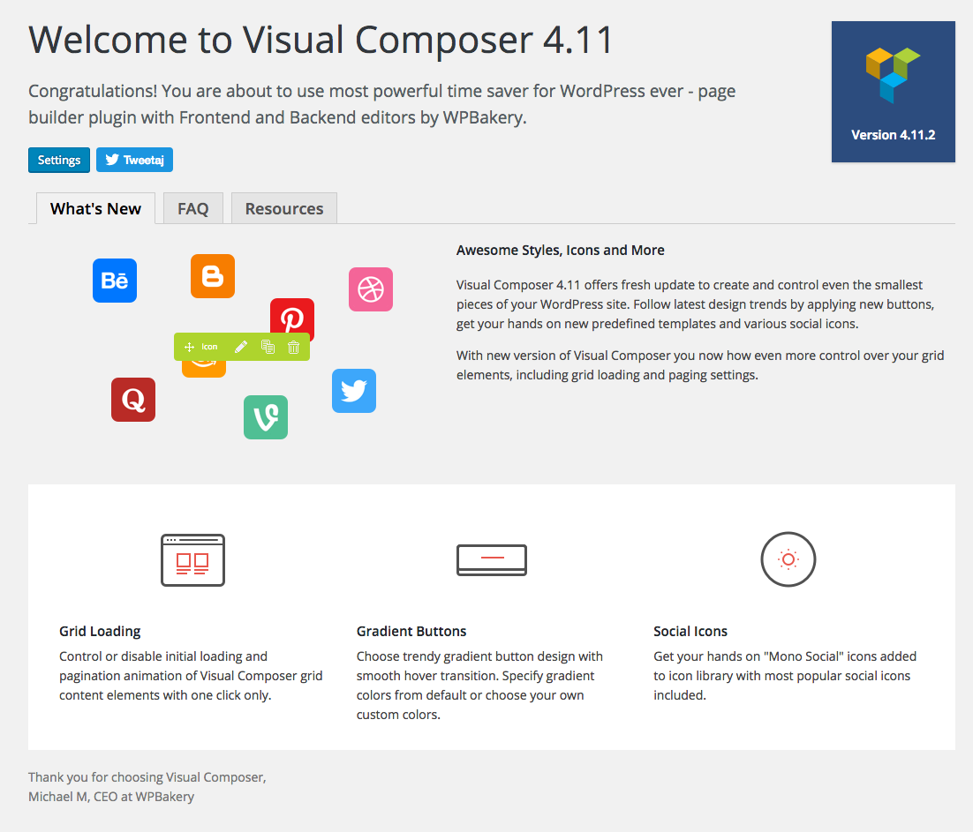Click "Thank you for choosing Visual Composer" text
Screen dimensions: 973x832
point(147,777)
